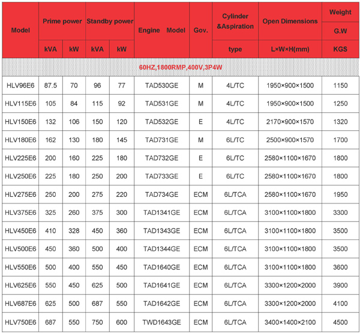Image resolution: width=360 pixels, height=333 pixels.
Task: Select standby kW value 145
Action: click(x=122, y=140)
